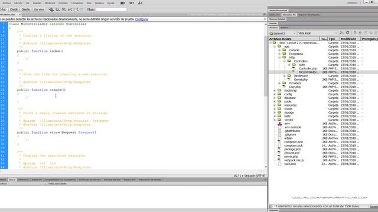This screenshot has height=212, width=378.
Task: Expand the config folder
Action: click(275, 94)
